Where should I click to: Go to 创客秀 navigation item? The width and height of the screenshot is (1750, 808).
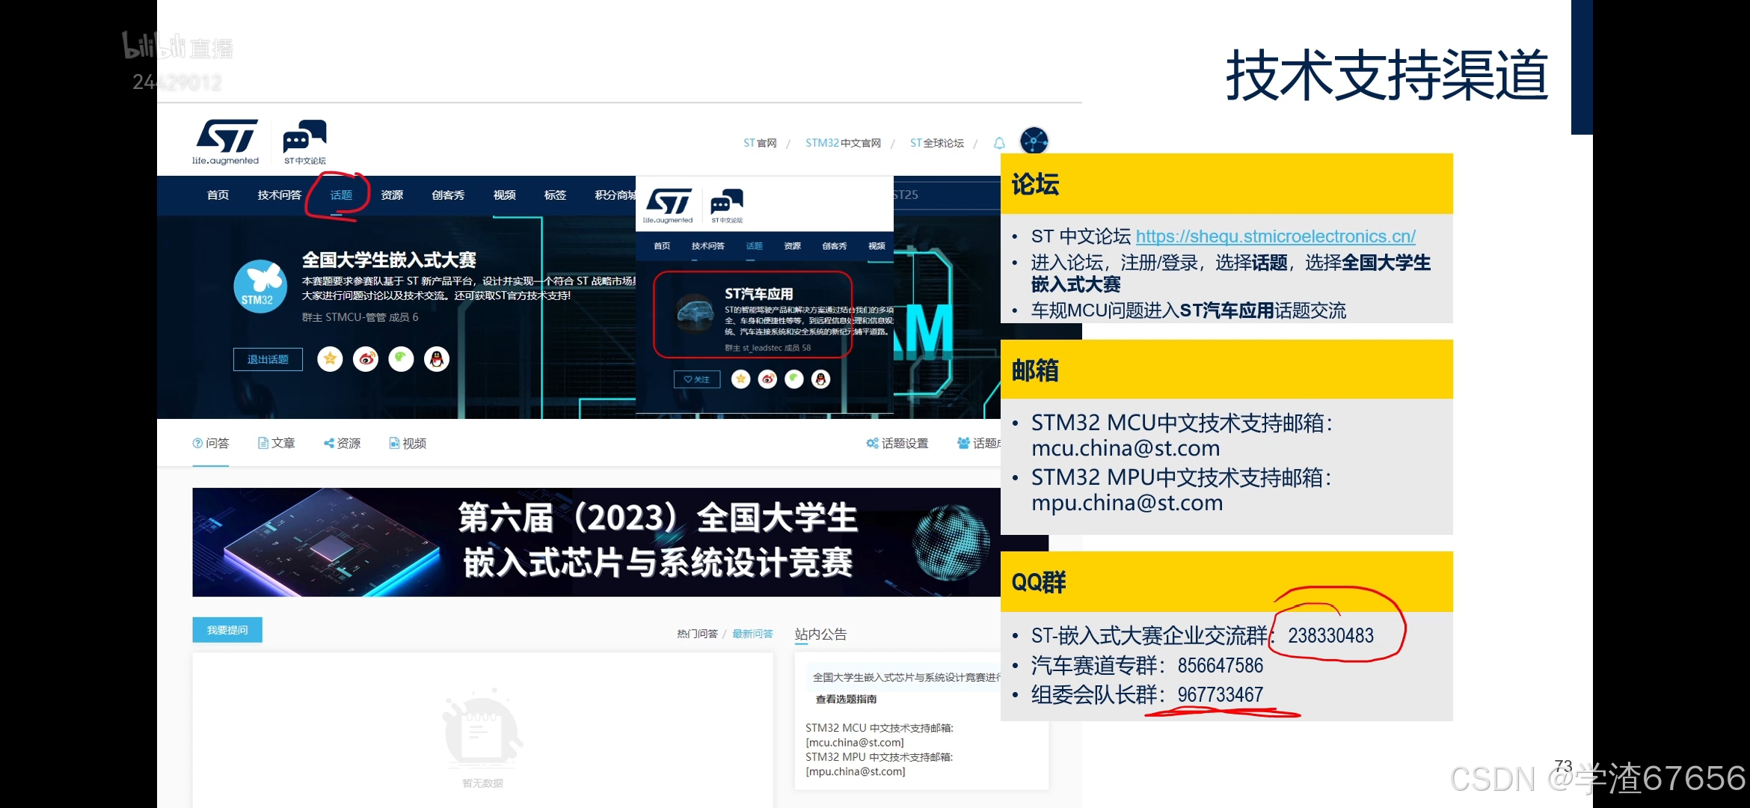tap(448, 195)
